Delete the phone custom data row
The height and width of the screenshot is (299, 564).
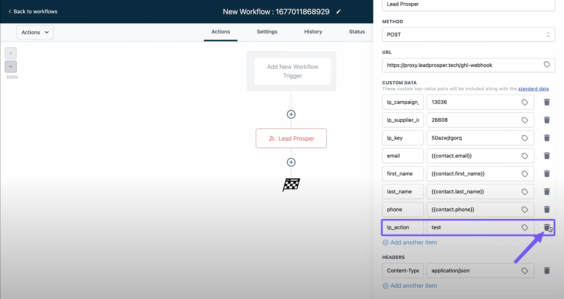pyautogui.click(x=547, y=209)
